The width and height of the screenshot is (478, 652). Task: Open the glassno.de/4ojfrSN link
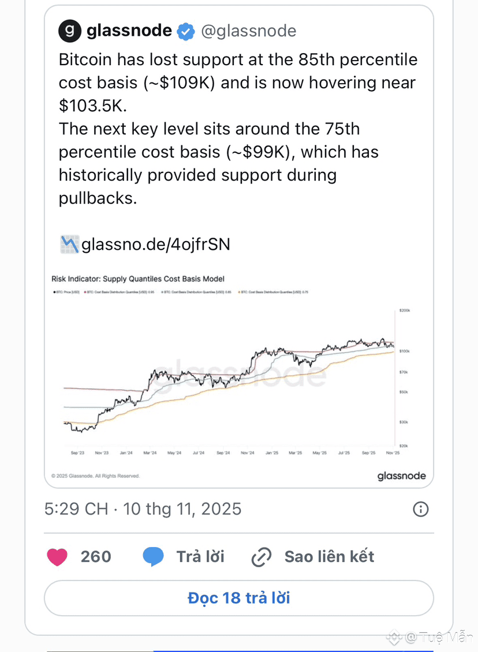click(x=156, y=245)
